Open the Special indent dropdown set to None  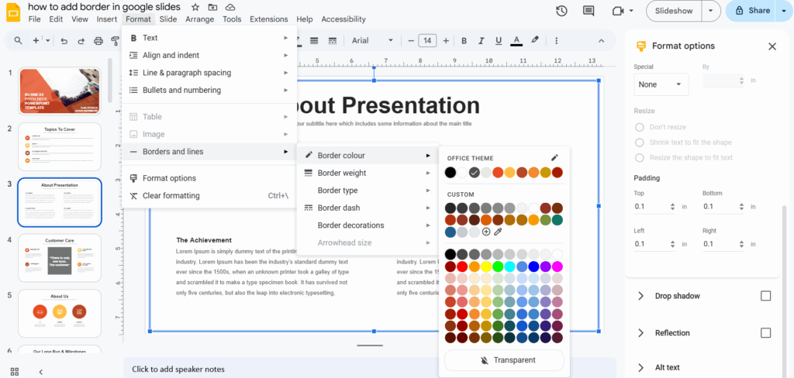(x=661, y=84)
